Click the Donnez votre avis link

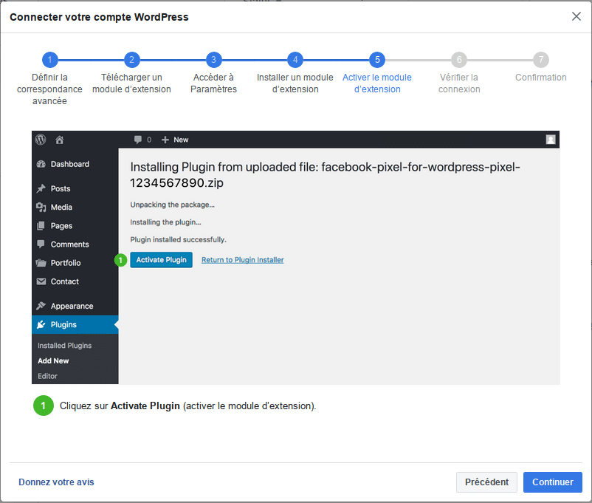coord(56,482)
